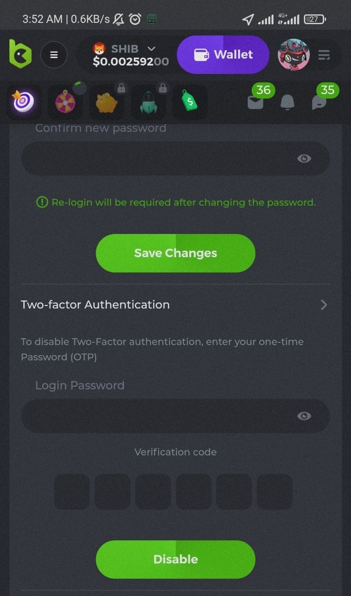The width and height of the screenshot is (351, 596).
Task: Open the notifications bell
Action: pos(288,102)
